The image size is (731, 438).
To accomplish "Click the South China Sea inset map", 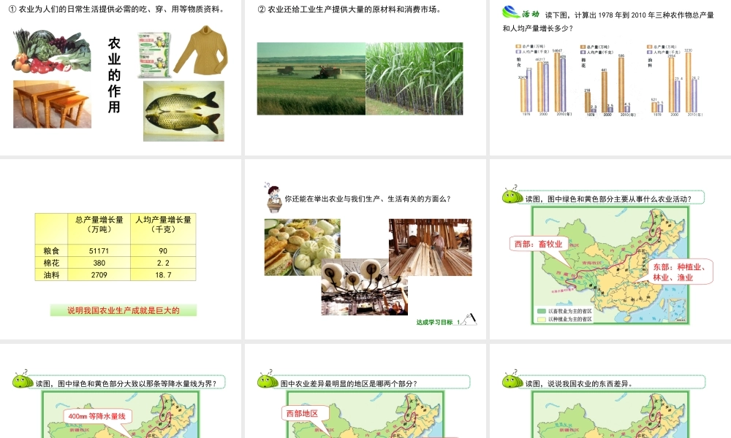I will click(678, 310).
